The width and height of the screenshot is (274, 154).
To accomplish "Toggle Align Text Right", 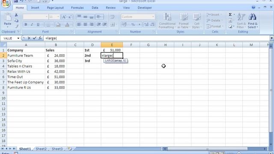I will (x=91, y=24).
